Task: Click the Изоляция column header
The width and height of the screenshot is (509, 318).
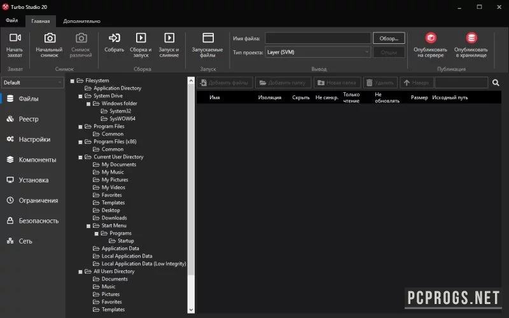Action: pyautogui.click(x=270, y=97)
